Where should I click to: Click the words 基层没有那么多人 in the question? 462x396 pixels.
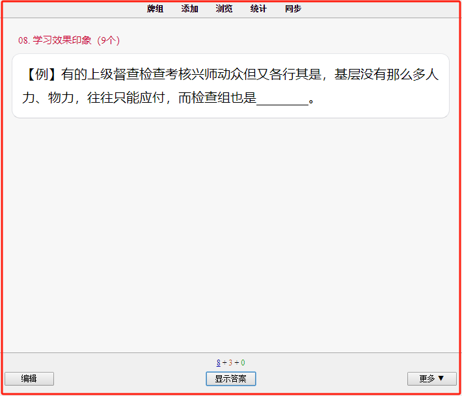(x=387, y=74)
